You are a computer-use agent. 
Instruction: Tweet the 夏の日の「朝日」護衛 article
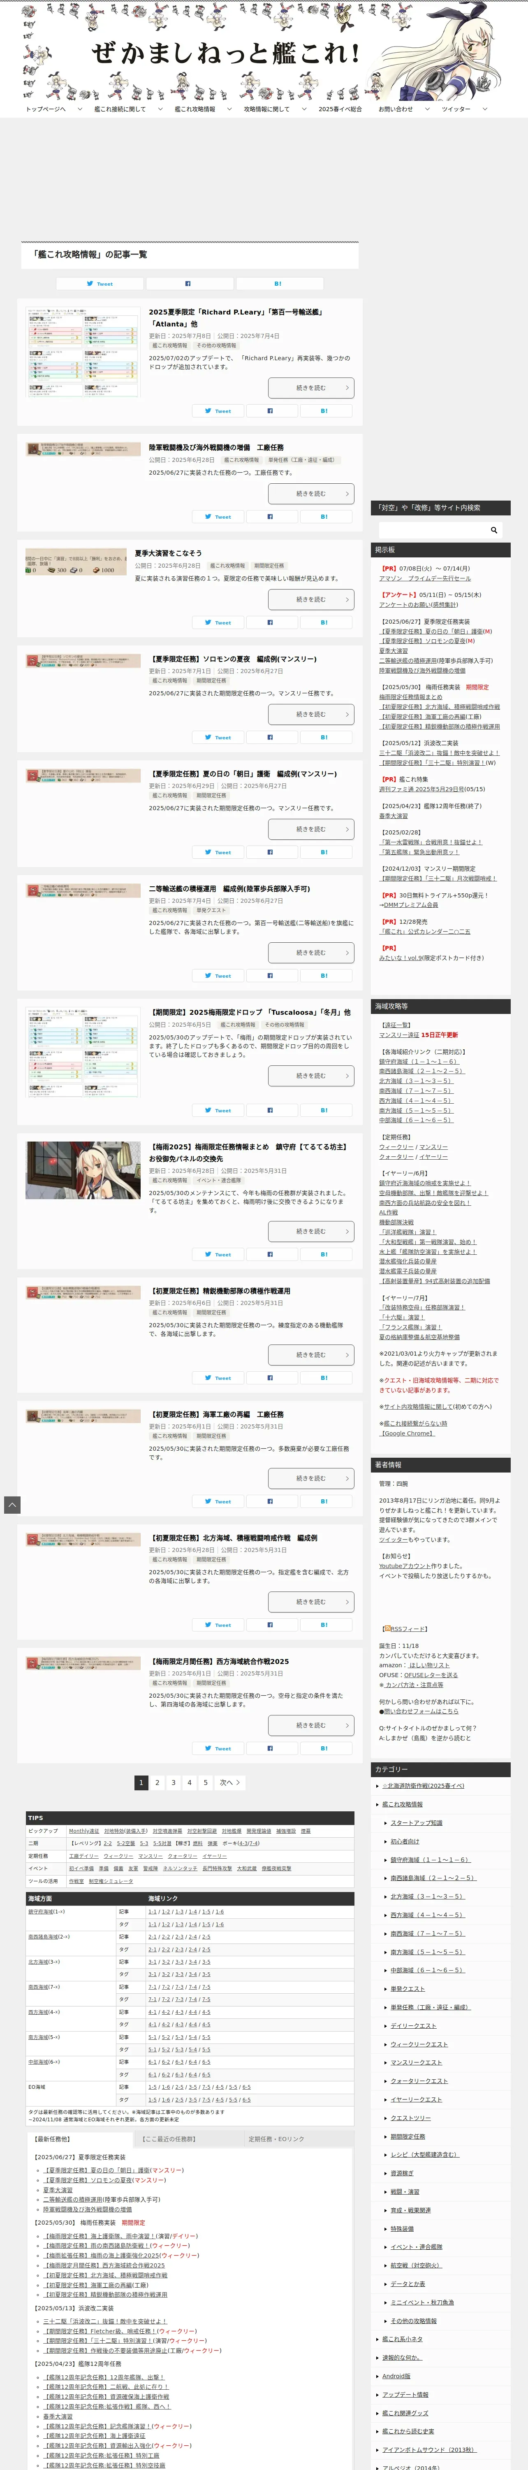pyautogui.click(x=218, y=853)
